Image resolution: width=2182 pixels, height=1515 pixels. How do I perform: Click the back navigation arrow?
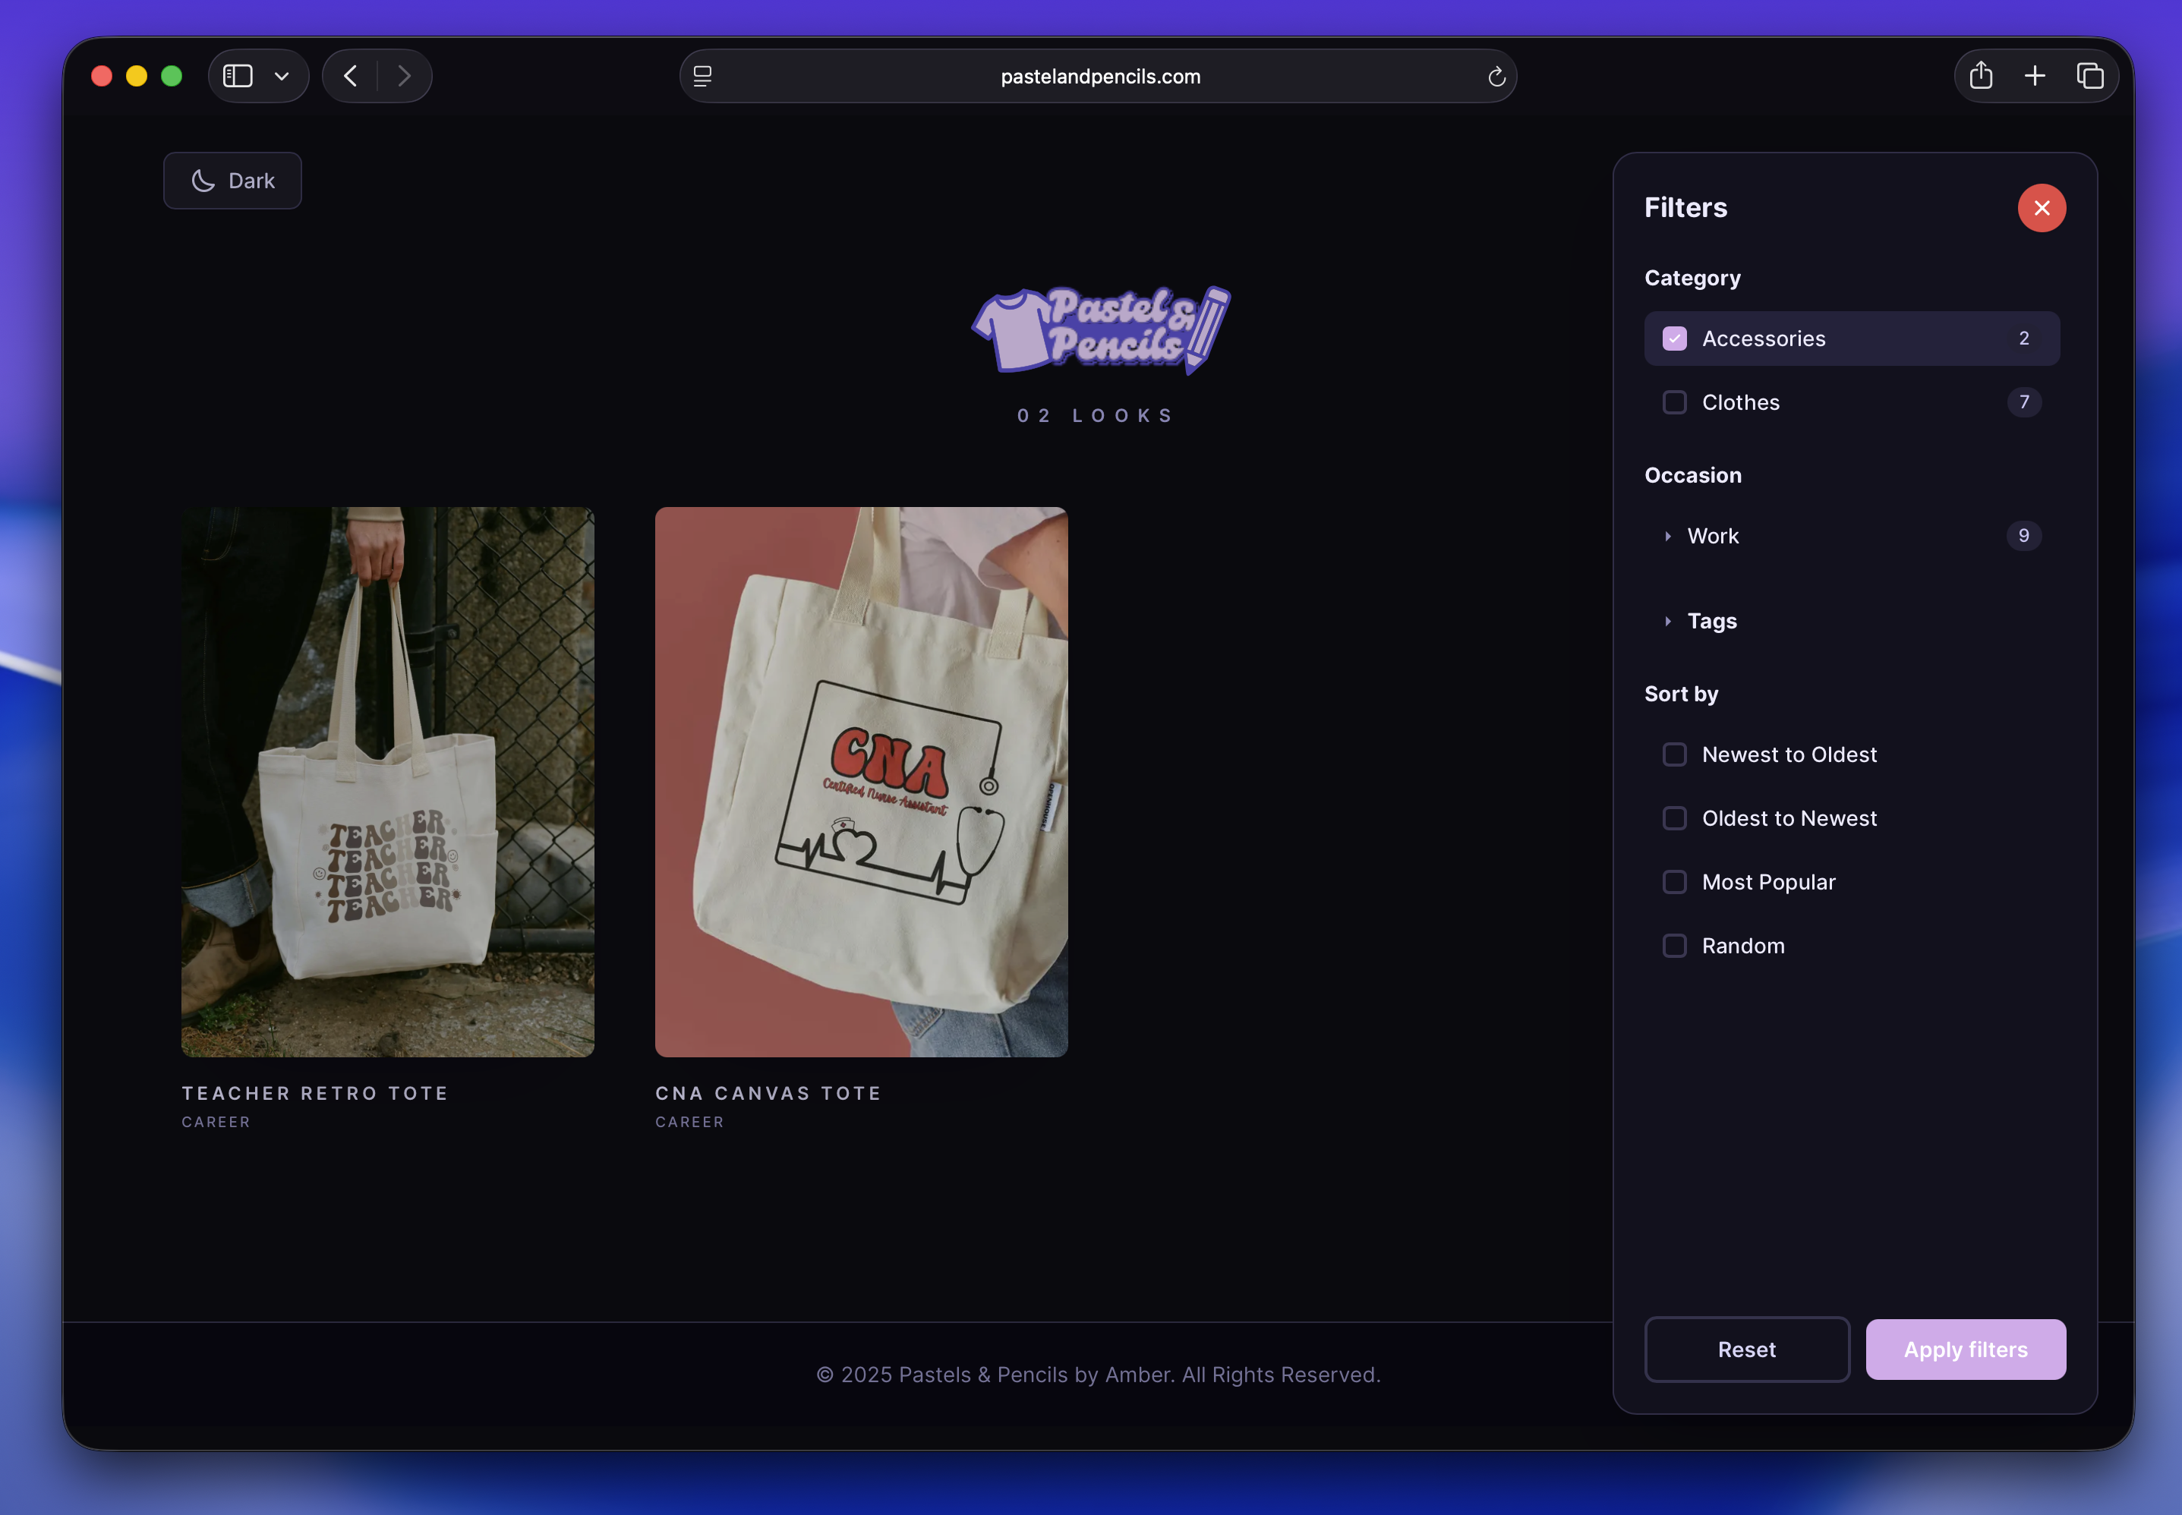pos(350,76)
